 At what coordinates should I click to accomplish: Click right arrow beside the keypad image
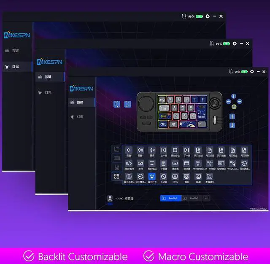(127, 104)
